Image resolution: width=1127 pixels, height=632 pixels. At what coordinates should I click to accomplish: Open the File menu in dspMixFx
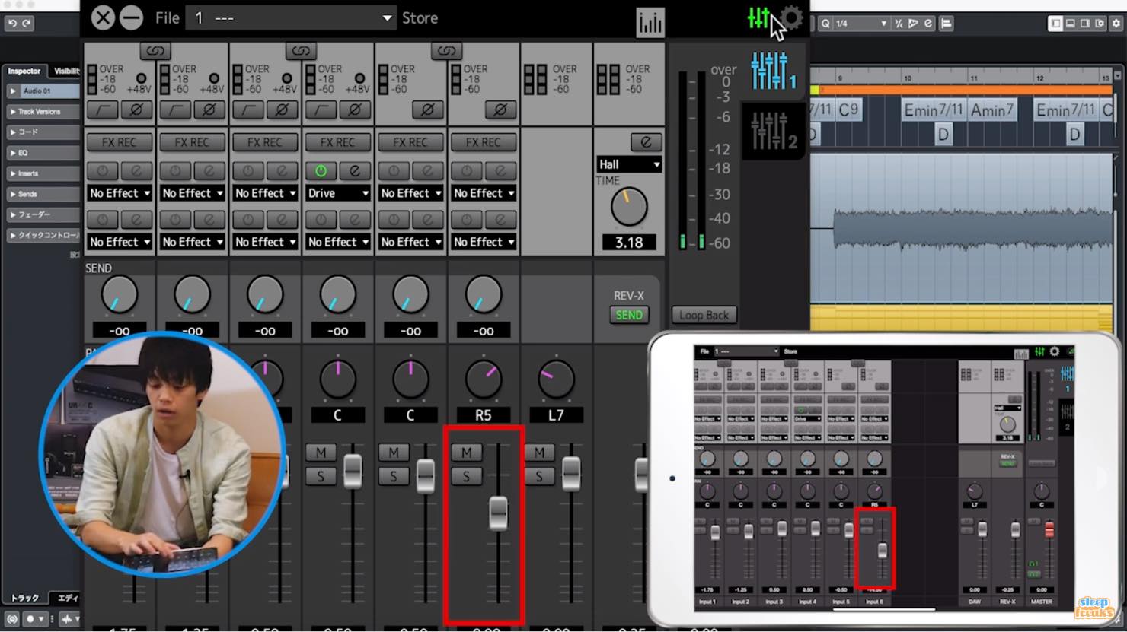pos(168,17)
